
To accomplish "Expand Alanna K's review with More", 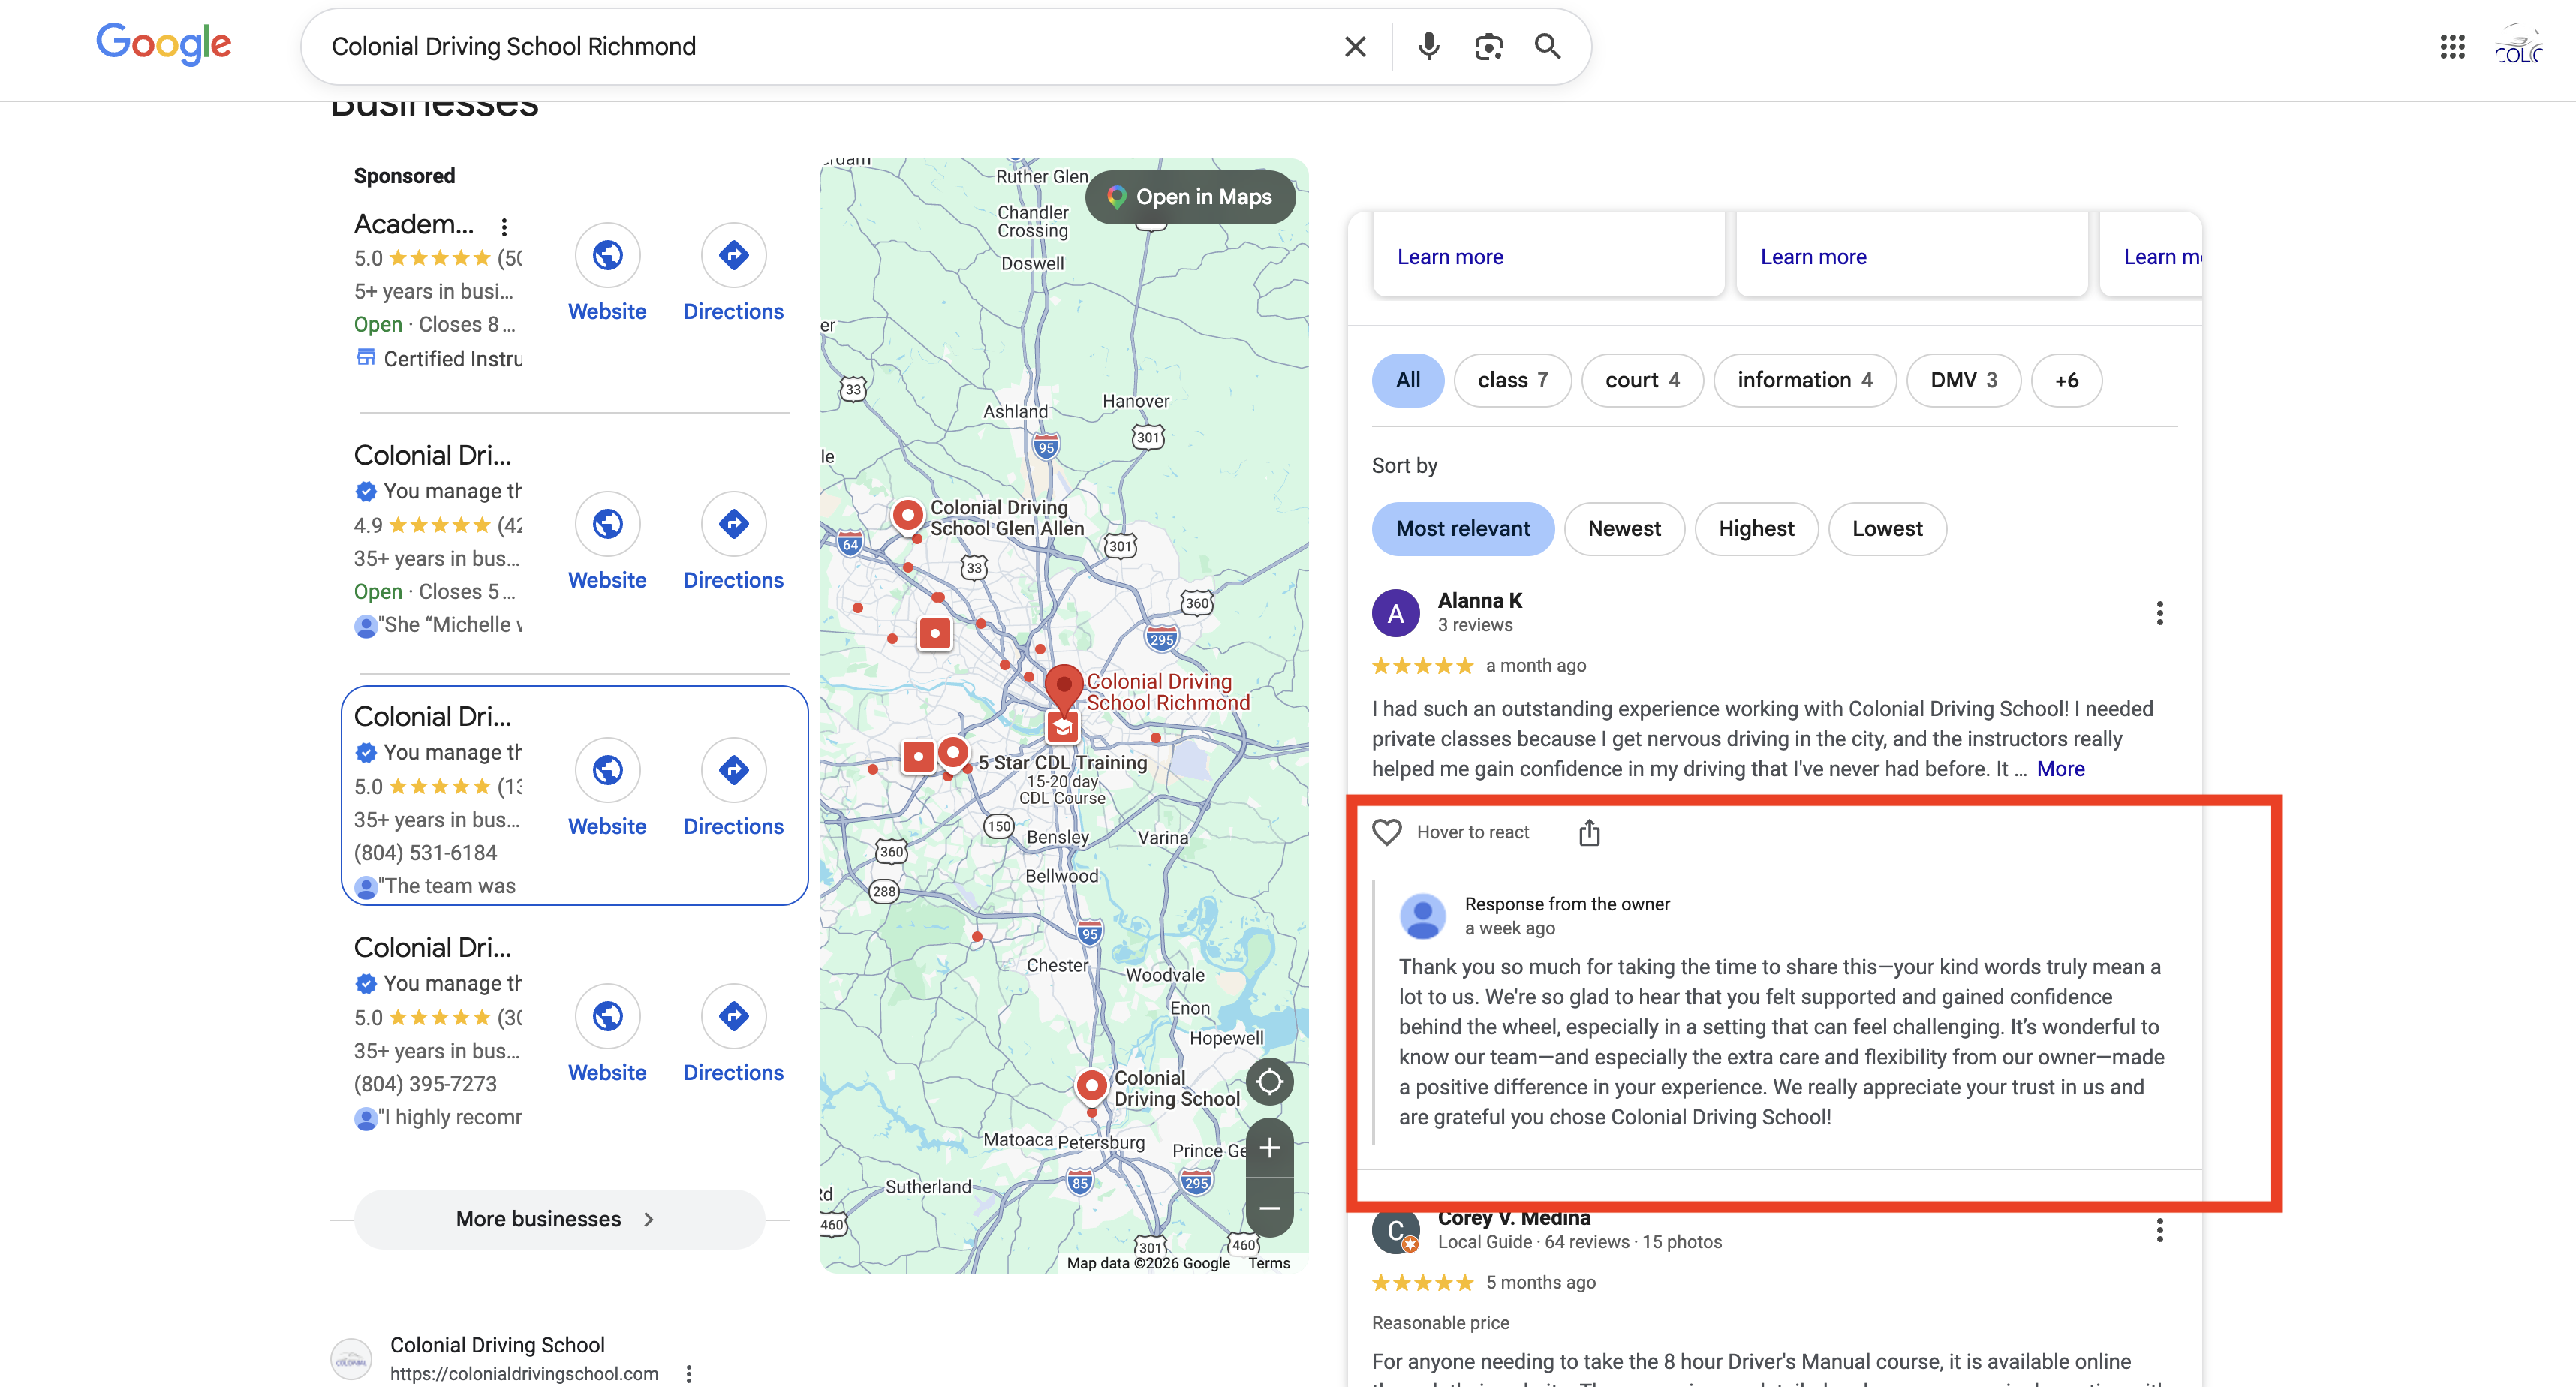I will pos(2060,769).
